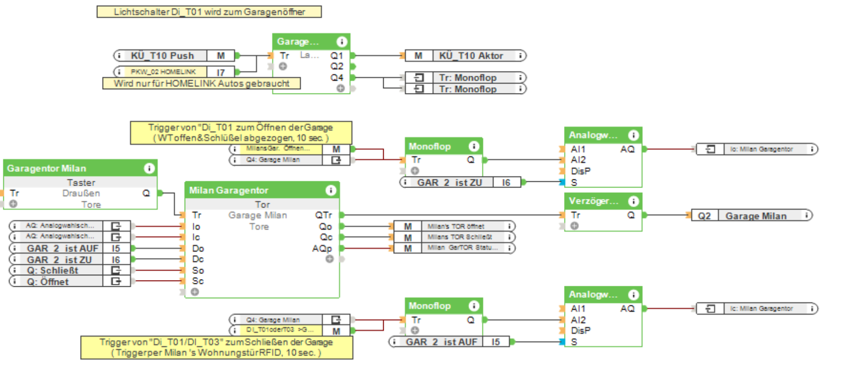
Task: Select note 'Wird nur für HOMELINK Autos gebraucht'
Action: (x=201, y=83)
